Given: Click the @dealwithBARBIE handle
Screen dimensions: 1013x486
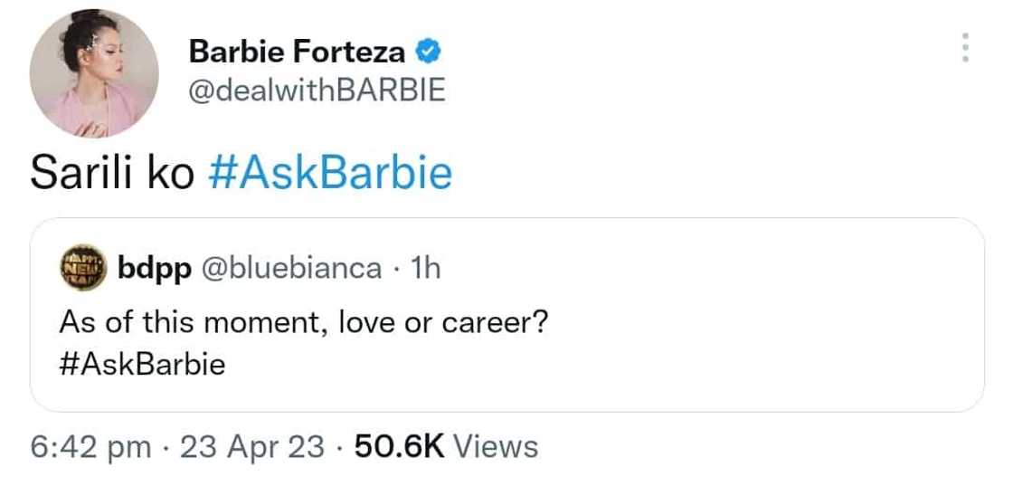Looking at the screenshot, I should [317, 91].
